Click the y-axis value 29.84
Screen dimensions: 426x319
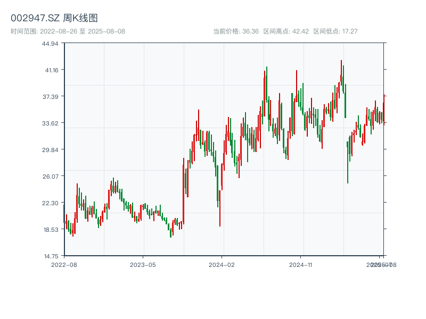tap(50, 150)
